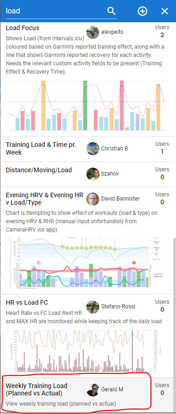
Task: Click the Load Focus bar chart preview
Action: click(x=87, y=105)
